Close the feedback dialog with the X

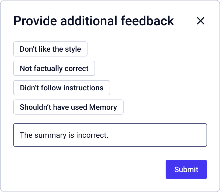pyautogui.click(x=201, y=21)
